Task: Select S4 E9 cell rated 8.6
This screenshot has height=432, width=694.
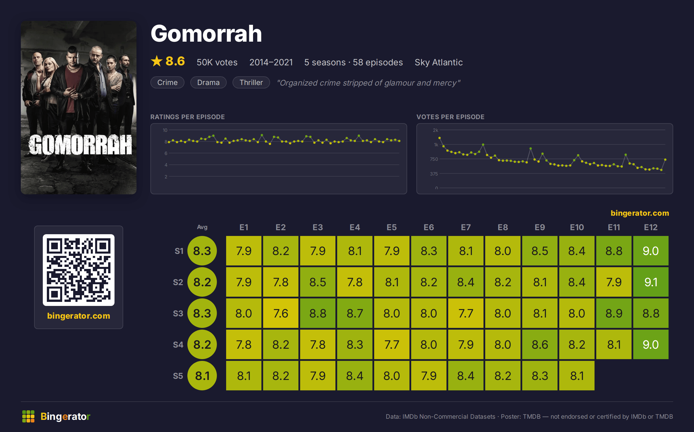Action: click(540, 344)
